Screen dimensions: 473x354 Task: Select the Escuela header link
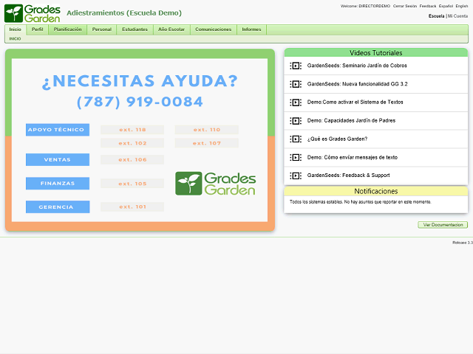point(436,16)
